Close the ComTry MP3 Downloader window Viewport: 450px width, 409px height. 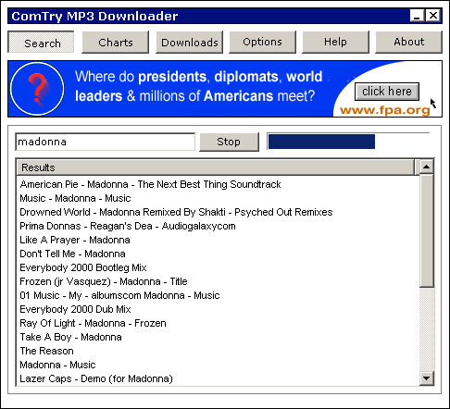[432, 16]
